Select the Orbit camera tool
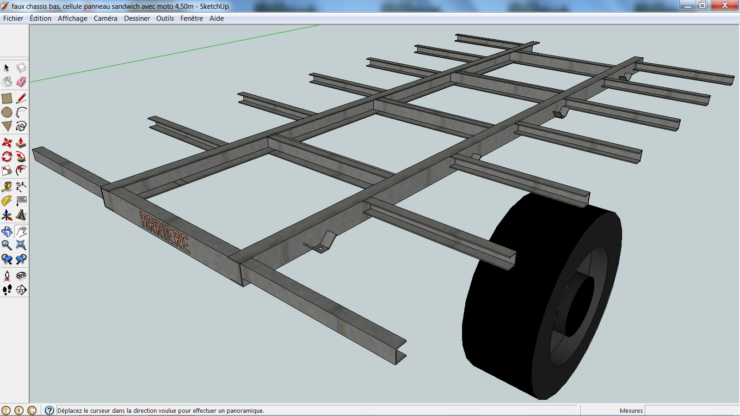The image size is (740, 416). [7, 231]
